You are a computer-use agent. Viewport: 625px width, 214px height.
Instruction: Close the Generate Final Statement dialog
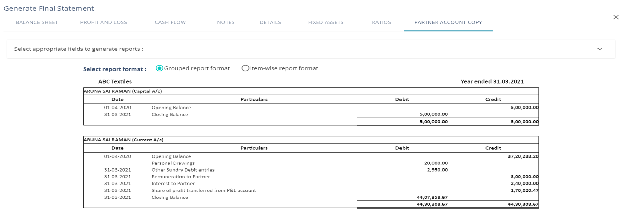point(616,17)
